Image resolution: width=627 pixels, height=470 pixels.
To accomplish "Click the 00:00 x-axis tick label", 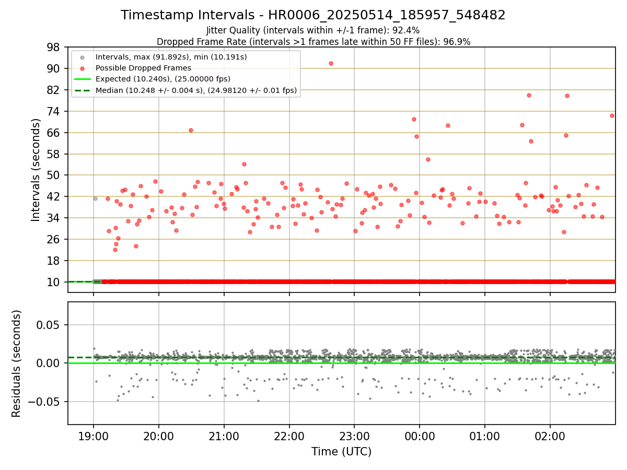I will (420, 436).
